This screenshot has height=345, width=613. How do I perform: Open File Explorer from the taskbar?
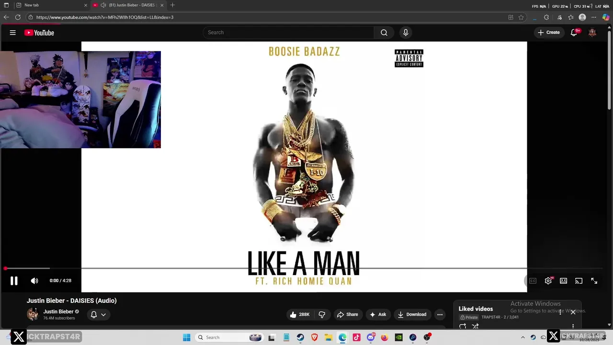click(x=329, y=337)
